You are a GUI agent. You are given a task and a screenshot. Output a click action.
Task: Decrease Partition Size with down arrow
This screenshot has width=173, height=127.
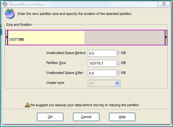[119, 65]
